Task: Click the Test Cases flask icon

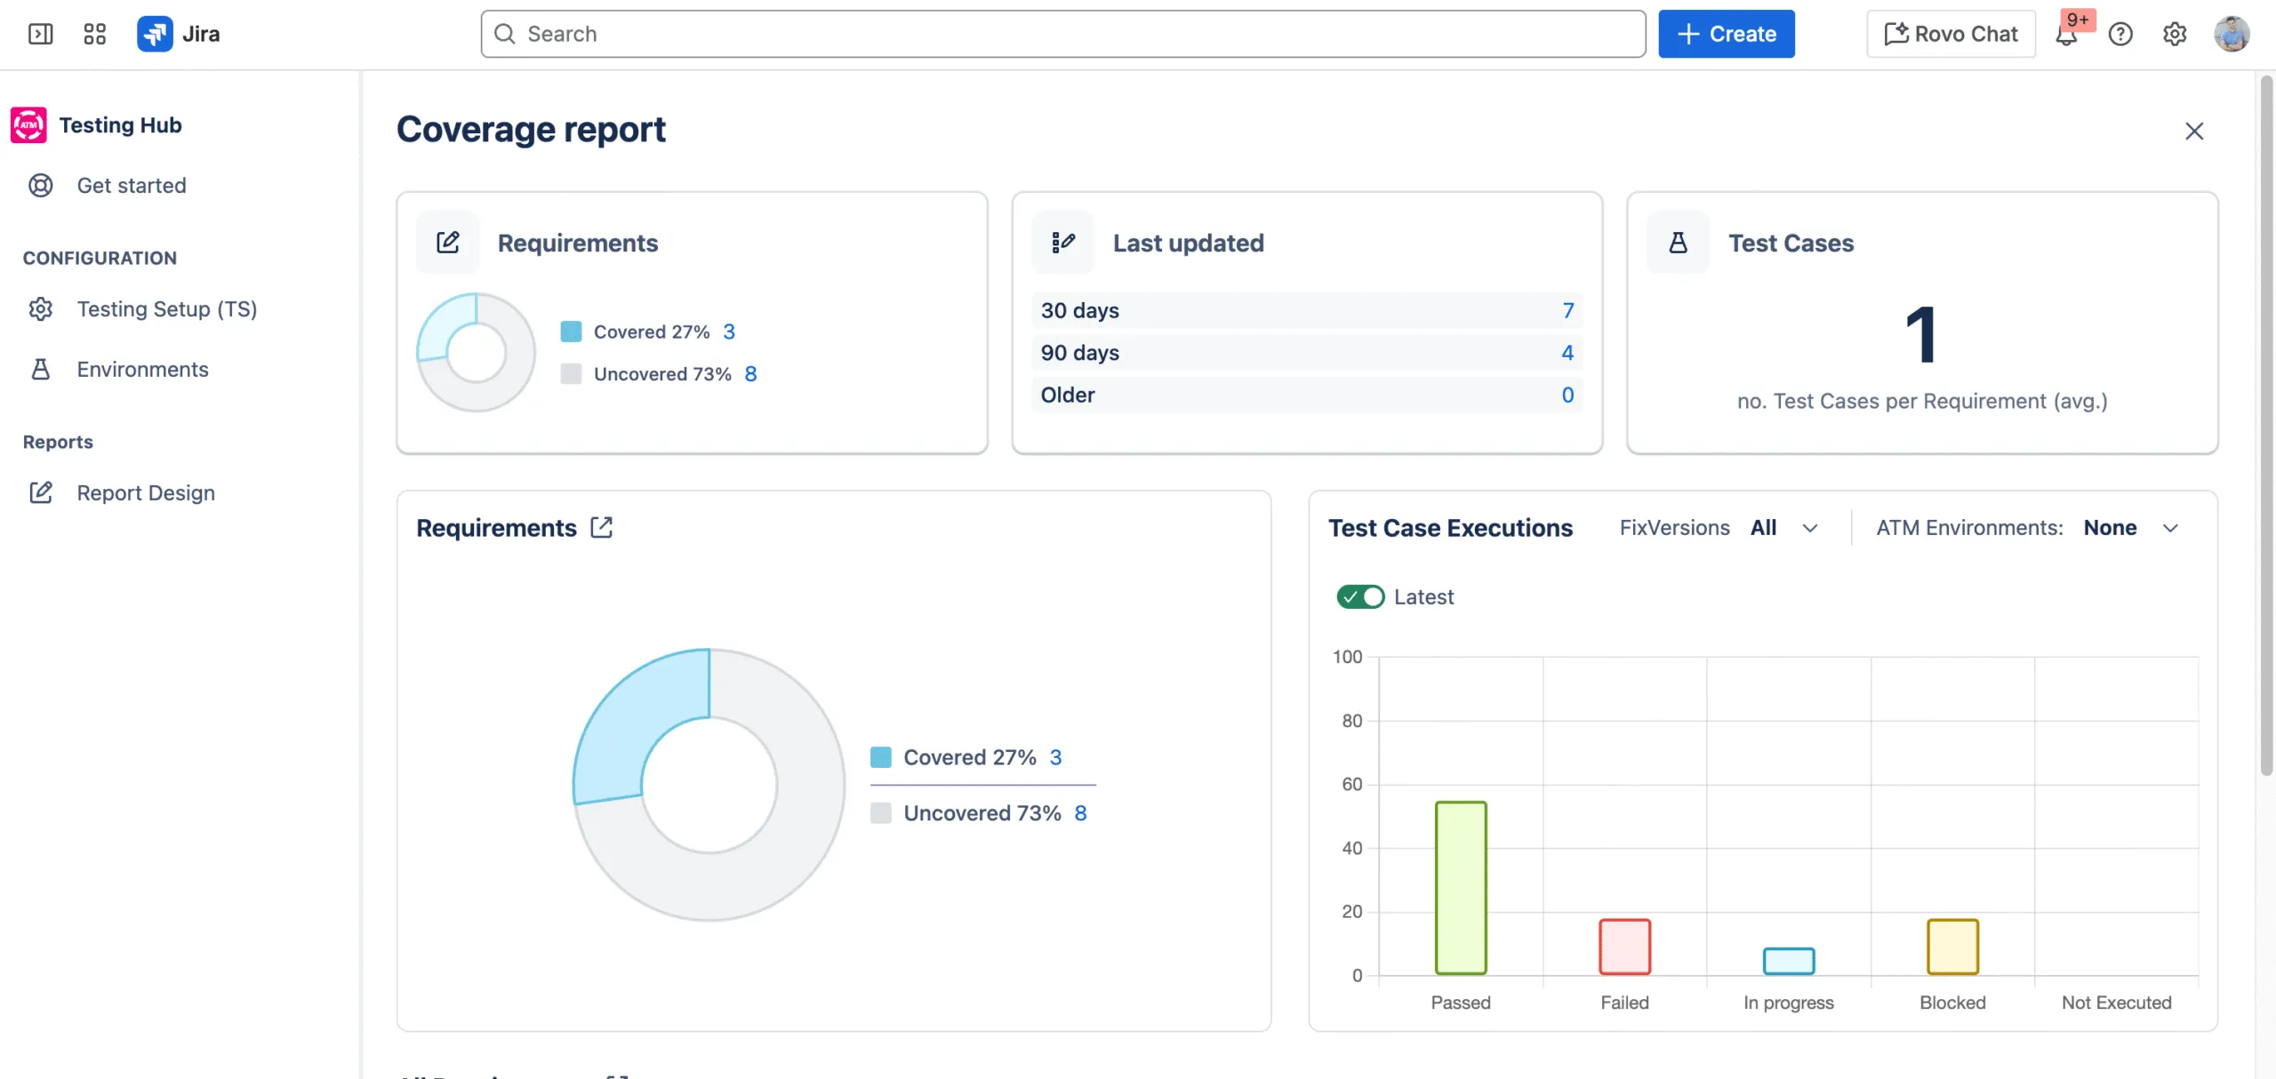Action: 1679,243
